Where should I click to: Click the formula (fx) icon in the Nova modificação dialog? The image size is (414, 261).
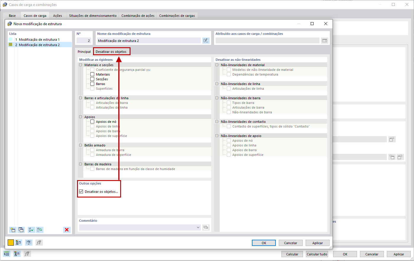(39, 243)
